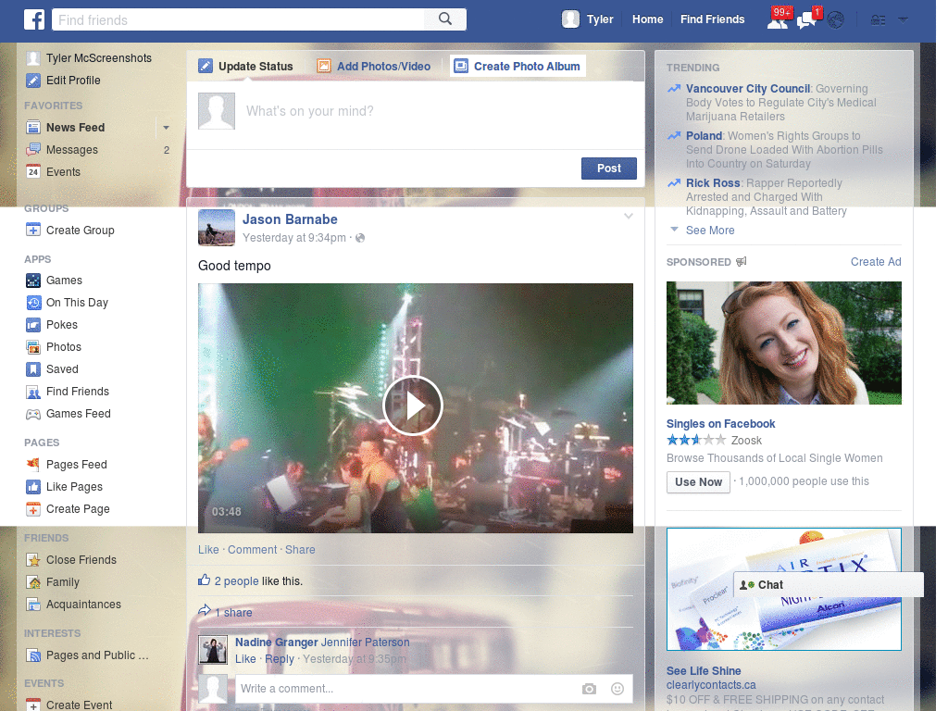Click Comment under the video post
This screenshot has width=948, height=711.
252,550
